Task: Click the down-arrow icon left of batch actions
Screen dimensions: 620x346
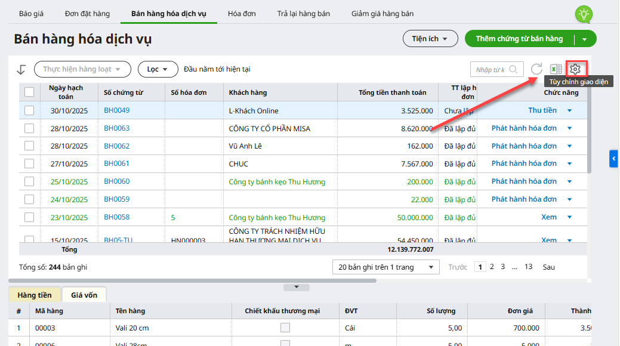Action: click(x=21, y=69)
